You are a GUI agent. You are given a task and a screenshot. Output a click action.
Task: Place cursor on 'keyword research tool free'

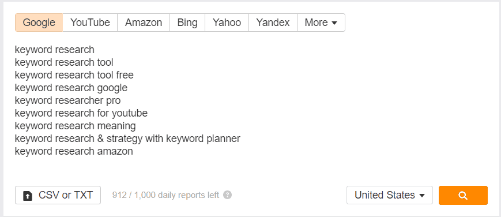click(74, 75)
